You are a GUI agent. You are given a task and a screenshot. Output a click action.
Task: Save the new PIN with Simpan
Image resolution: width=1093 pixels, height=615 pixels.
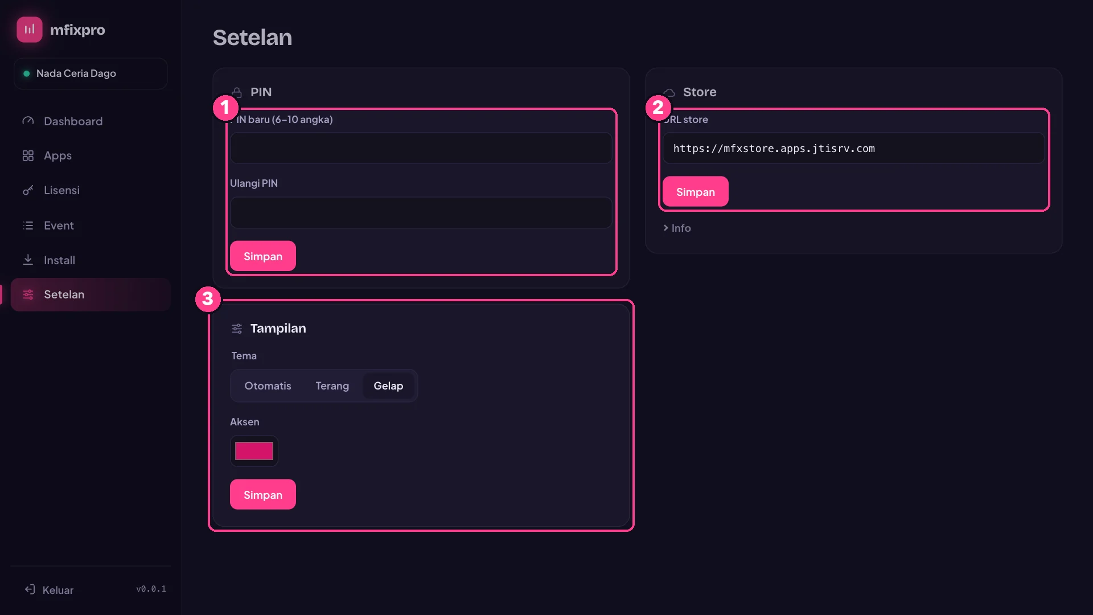pyautogui.click(x=262, y=256)
